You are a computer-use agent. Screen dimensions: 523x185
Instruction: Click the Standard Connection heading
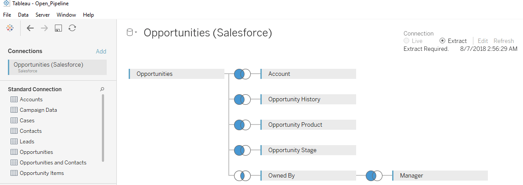point(35,89)
